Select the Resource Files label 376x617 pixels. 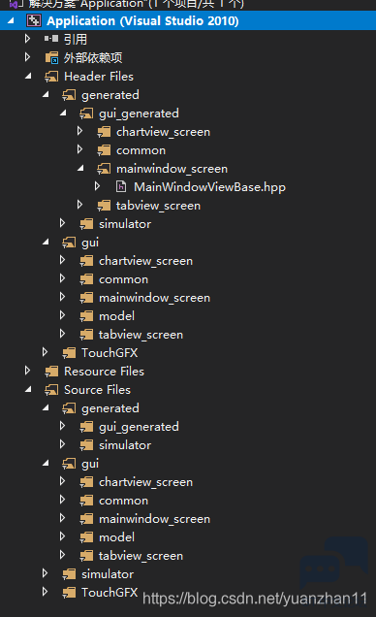point(104,371)
